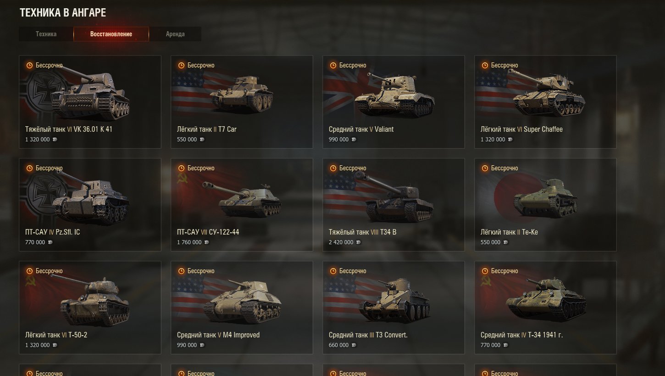
Task: Choose the Valiant medium tank thumbnail
Action: point(394,95)
